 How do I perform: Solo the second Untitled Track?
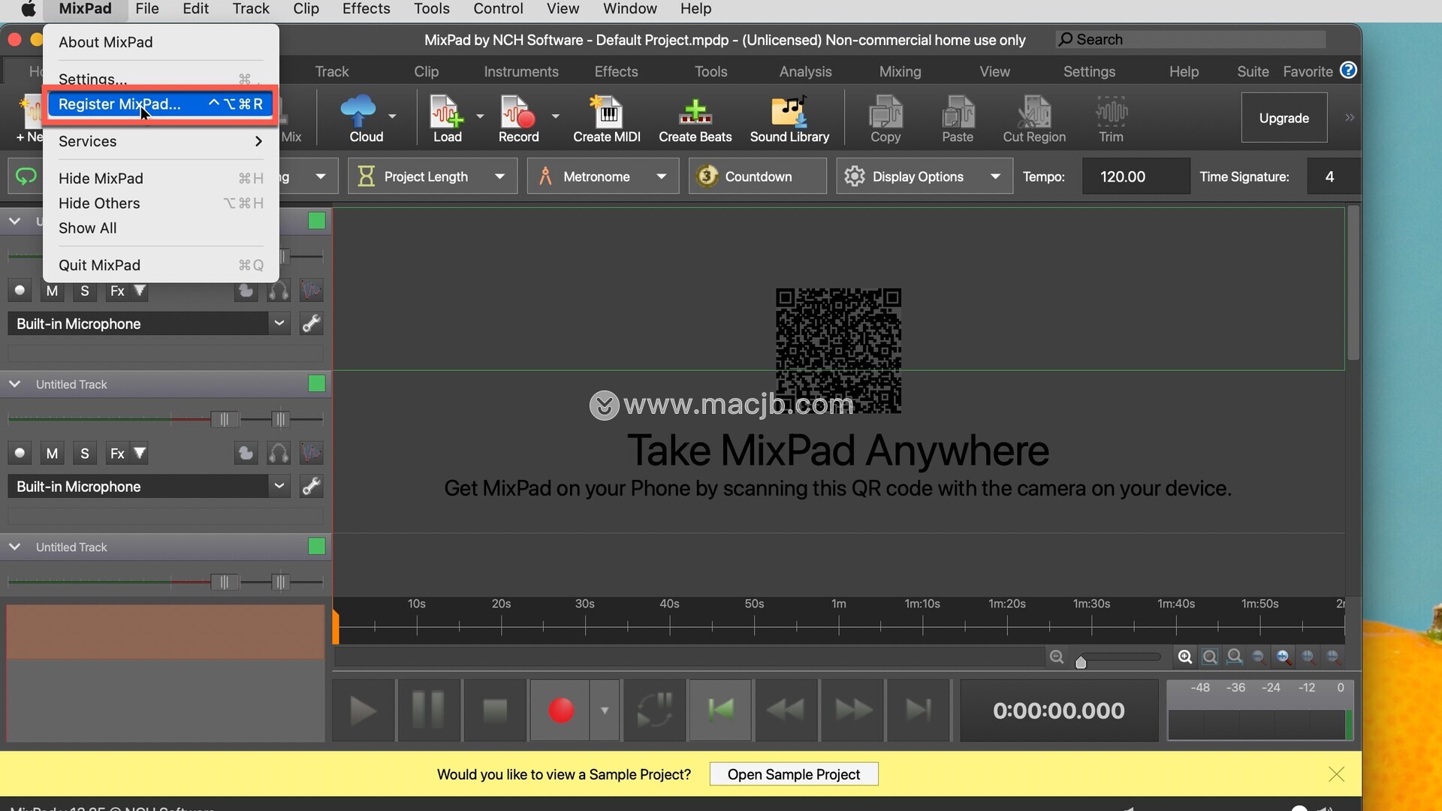(x=85, y=454)
